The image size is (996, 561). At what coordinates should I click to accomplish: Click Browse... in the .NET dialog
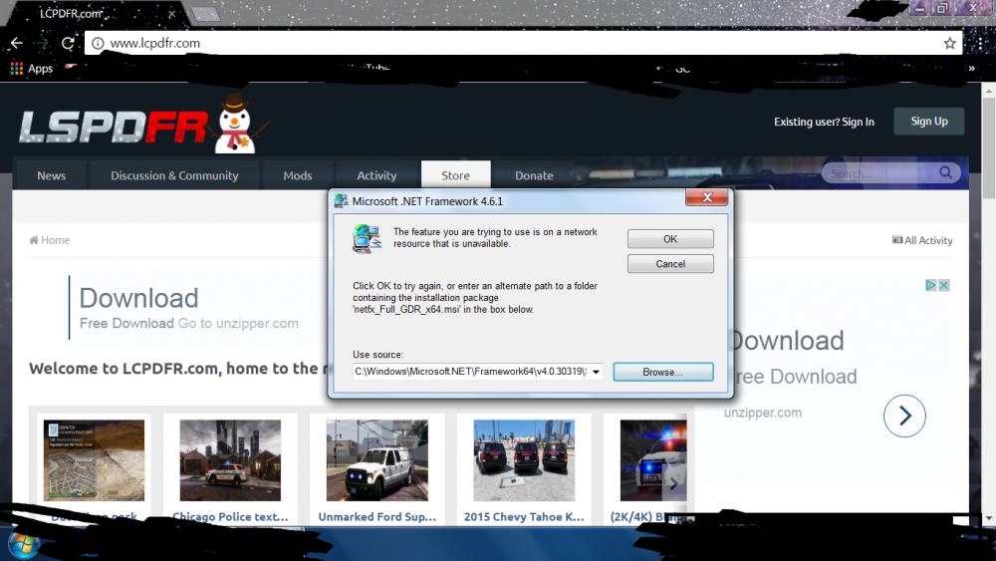pos(663,372)
